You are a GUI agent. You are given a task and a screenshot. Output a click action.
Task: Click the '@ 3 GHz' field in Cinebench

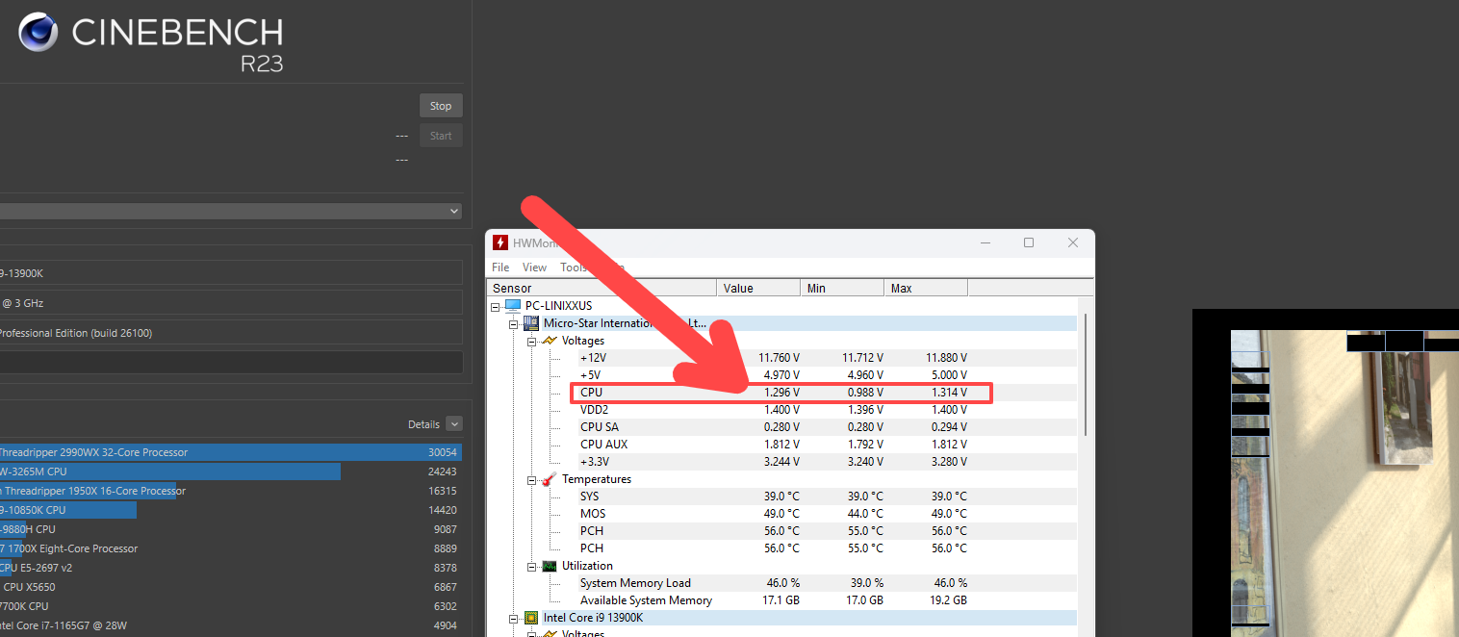[x=231, y=303]
